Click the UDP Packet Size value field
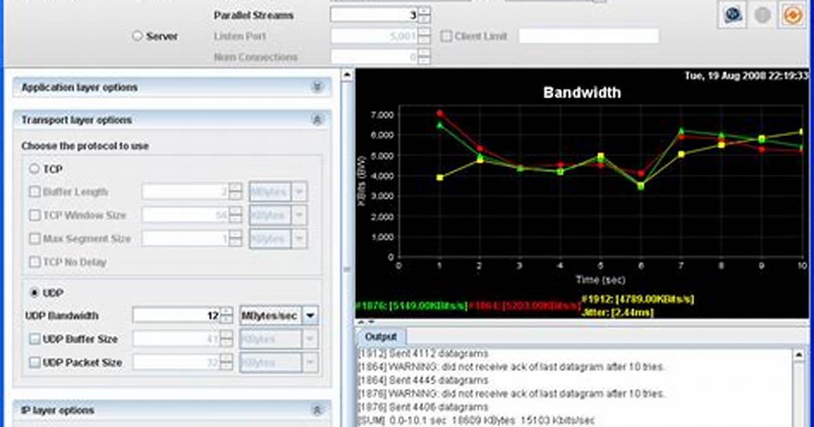Screen dimensions: 814x427 (x=176, y=362)
